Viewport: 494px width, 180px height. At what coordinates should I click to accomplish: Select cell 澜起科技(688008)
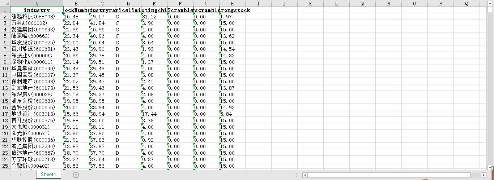click(x=37, y=16)
